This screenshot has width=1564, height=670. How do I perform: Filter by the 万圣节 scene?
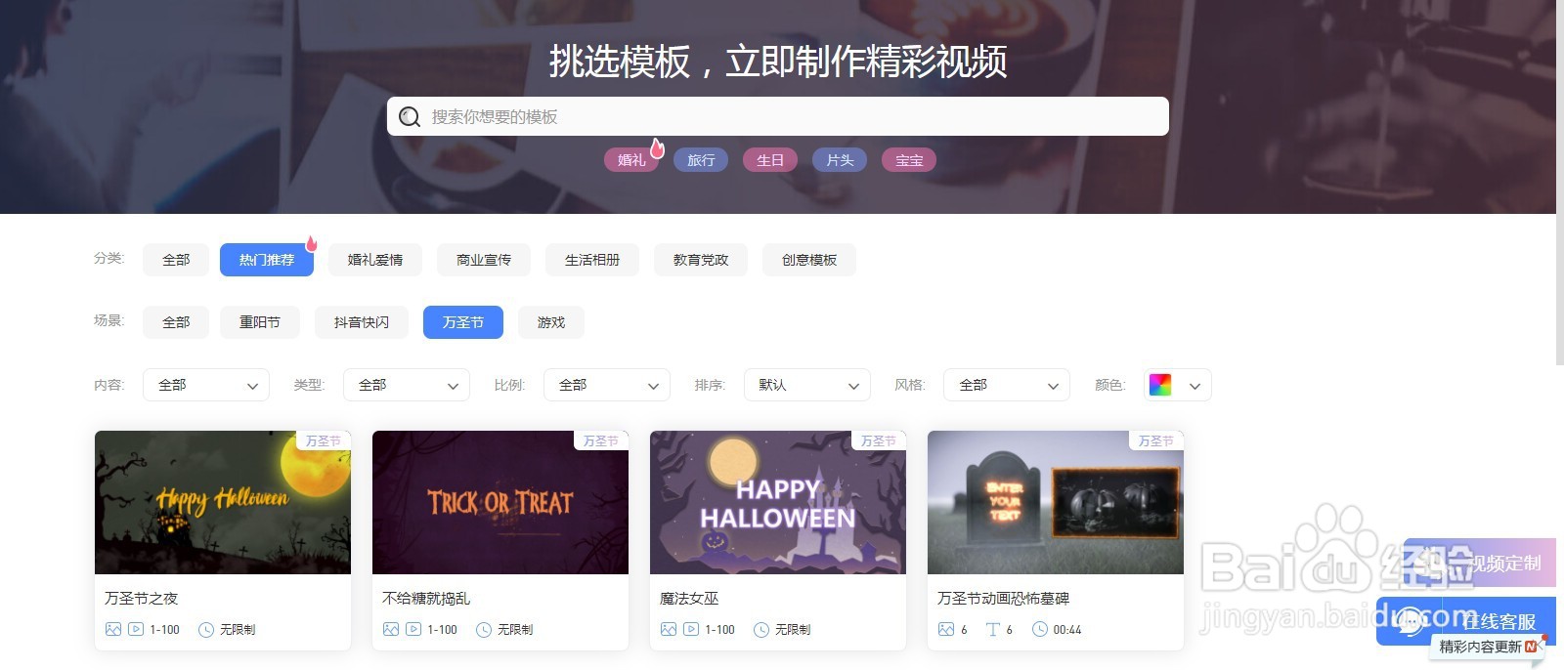[x=463, y=322]
